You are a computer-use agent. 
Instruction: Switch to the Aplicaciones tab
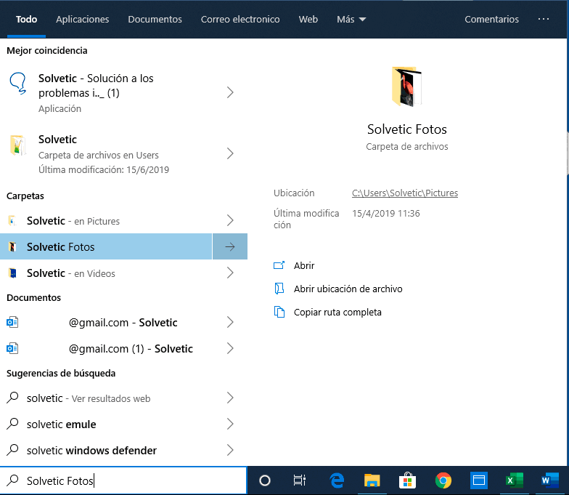pos(83,19)
